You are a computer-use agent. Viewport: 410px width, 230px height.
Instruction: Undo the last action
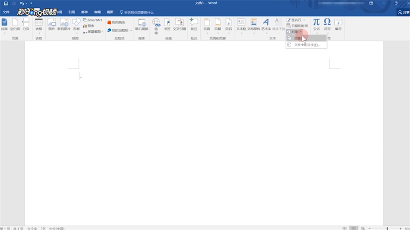tap(22, 3)
